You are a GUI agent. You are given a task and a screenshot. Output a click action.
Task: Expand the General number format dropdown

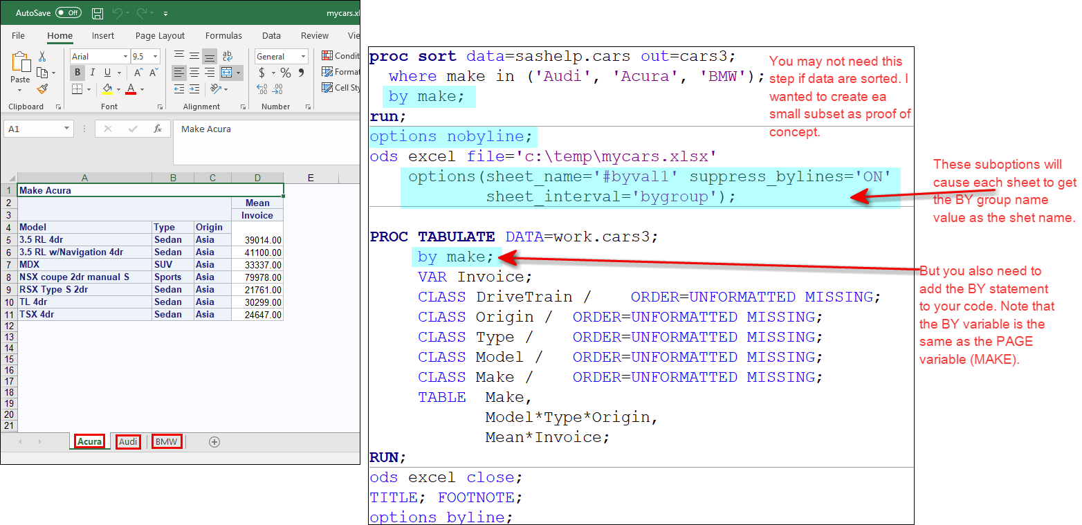coord(303,57)
